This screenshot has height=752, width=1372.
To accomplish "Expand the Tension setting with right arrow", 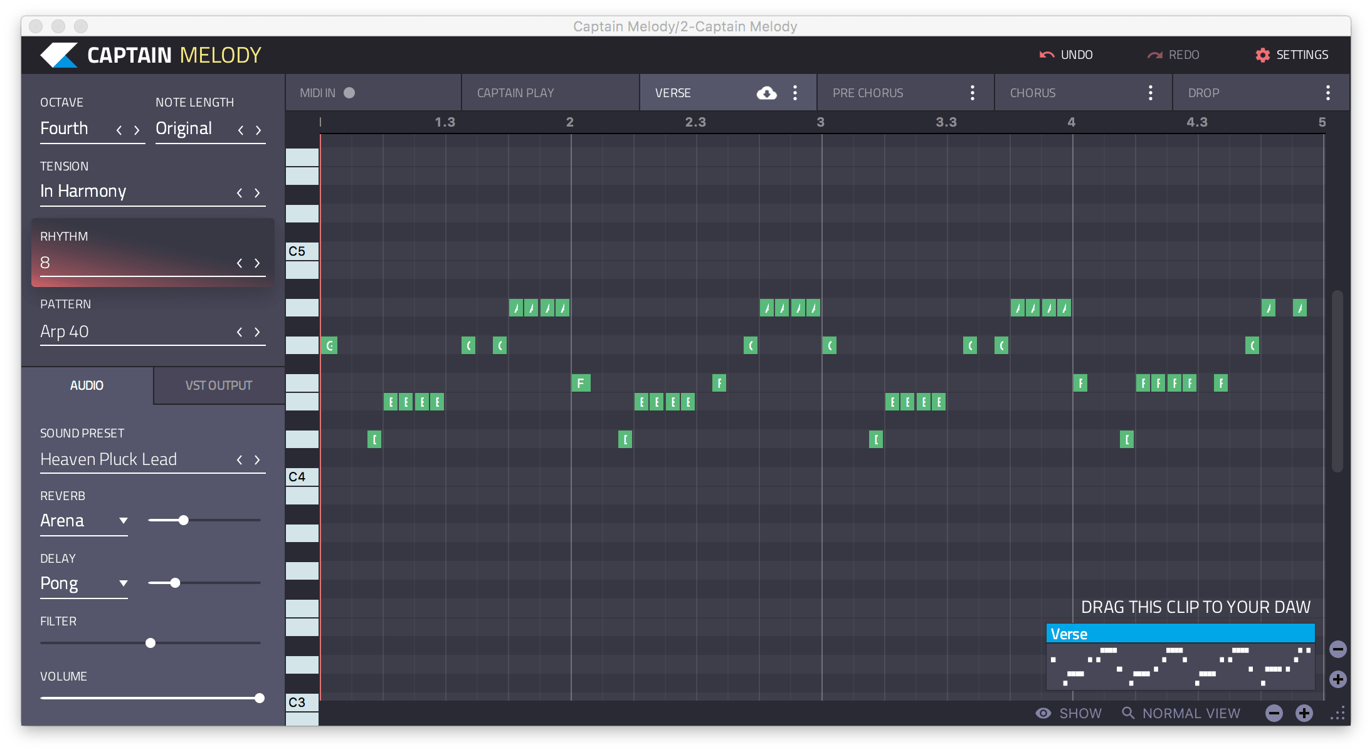I will coord(258,192).
